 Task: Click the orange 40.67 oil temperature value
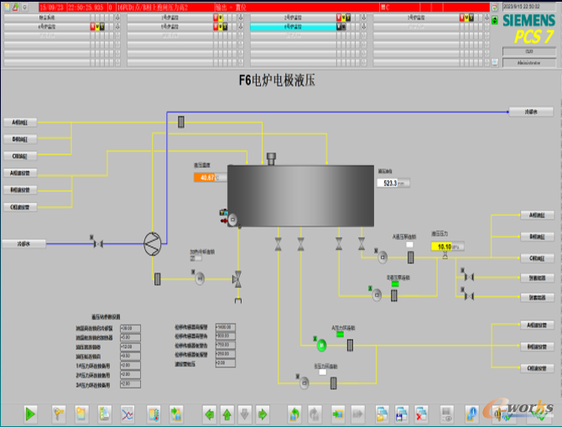tap(205, 178)
